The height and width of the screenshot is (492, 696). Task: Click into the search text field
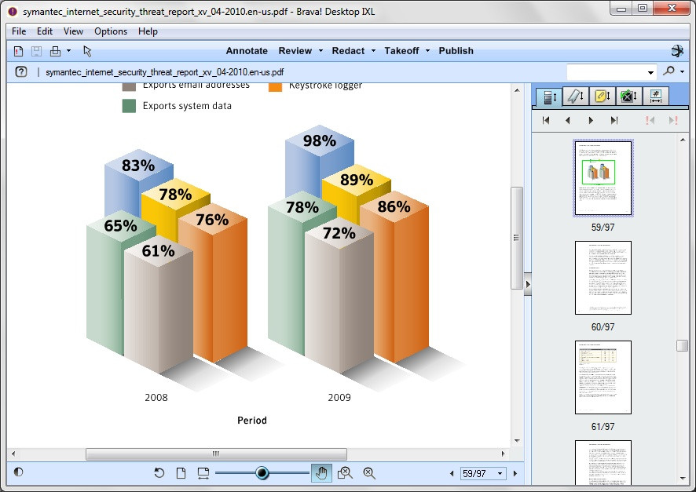606,72
